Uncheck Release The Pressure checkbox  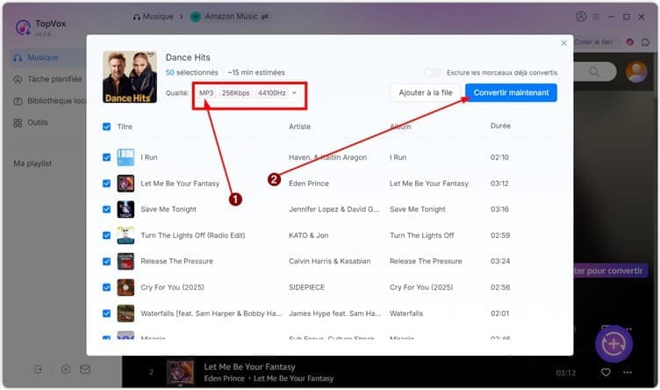pos(106,262)
